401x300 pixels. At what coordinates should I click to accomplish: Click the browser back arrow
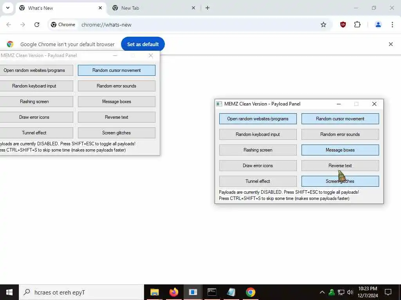click(9, 25)
